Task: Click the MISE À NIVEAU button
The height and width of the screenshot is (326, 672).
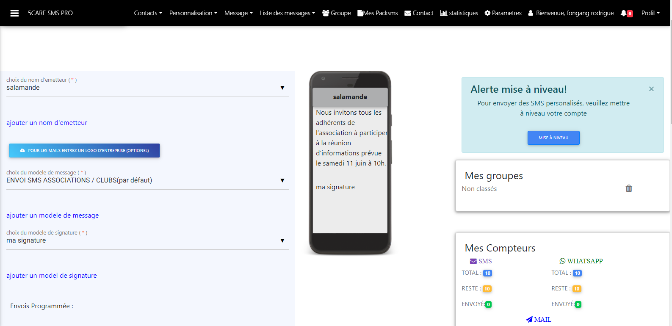Action: 553,138
